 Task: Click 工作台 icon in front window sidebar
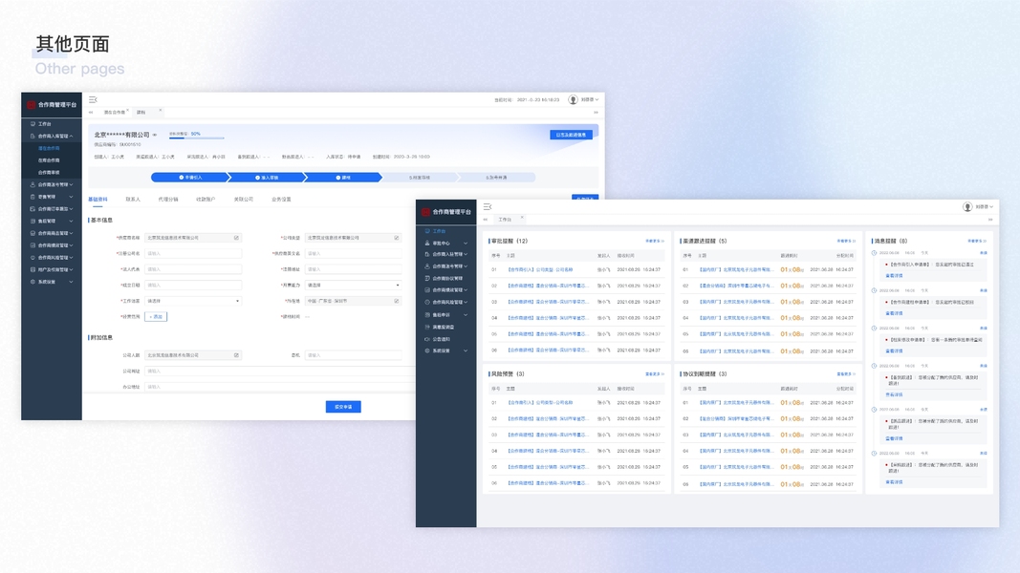[x=427, y=230]
